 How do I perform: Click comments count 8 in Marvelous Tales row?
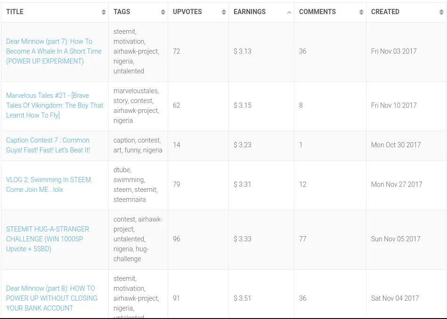pyautogui.click(x=301, y=105)
